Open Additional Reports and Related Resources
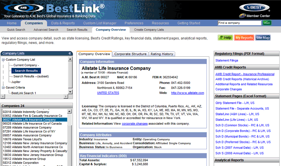This screenshot has width=281, height=166. click(x=244, y=84)
